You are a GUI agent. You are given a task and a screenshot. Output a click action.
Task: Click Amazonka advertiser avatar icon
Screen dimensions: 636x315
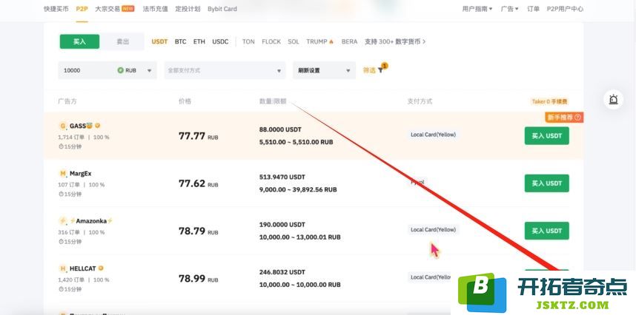pyautogui.click(x=62, y=221)
